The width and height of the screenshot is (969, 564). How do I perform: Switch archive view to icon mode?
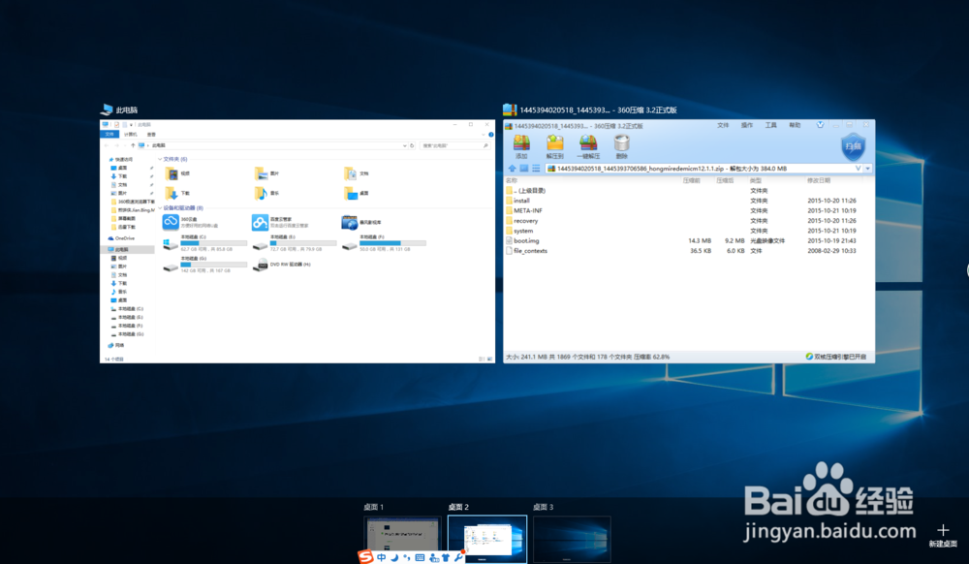(523, 167)
